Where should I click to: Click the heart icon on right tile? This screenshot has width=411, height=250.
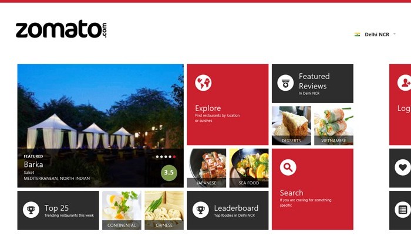pos(403,167)
